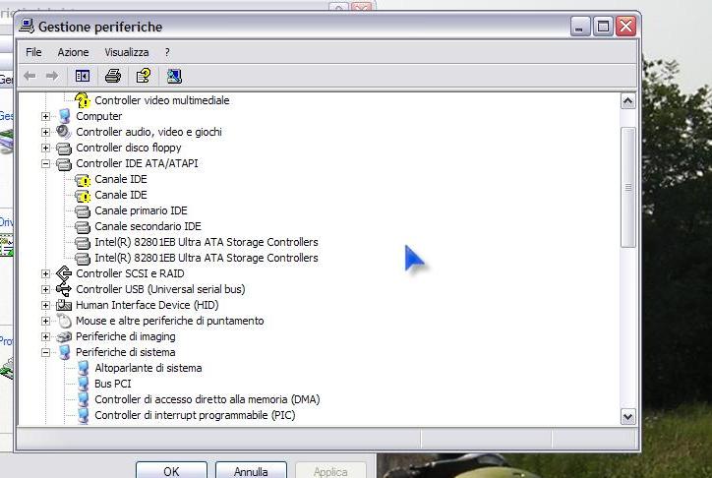Viewport: 712px width, 478px height.
Task: Click the Bus PCI device icon
Action: click(83, 384)
